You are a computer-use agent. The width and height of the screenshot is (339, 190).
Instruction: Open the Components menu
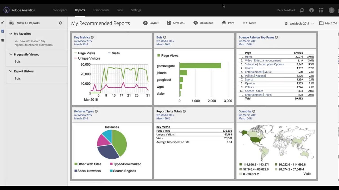coord(101,10)
